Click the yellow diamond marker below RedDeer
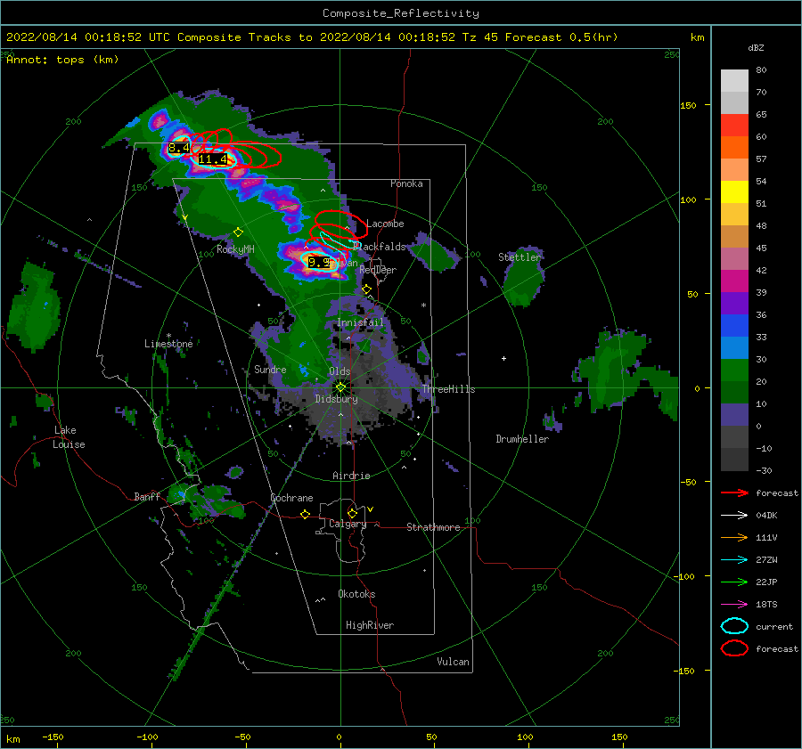The width and height of the screenshot is (802, 749). pos(366,289)
